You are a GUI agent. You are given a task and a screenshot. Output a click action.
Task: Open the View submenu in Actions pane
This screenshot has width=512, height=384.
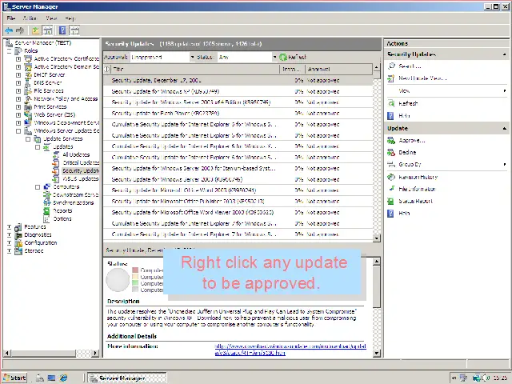446,90
